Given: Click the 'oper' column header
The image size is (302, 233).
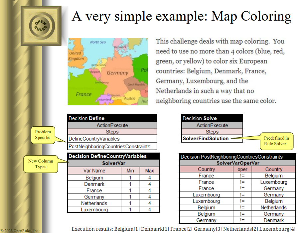Looking at the screenshot, I should pos(242,169).
